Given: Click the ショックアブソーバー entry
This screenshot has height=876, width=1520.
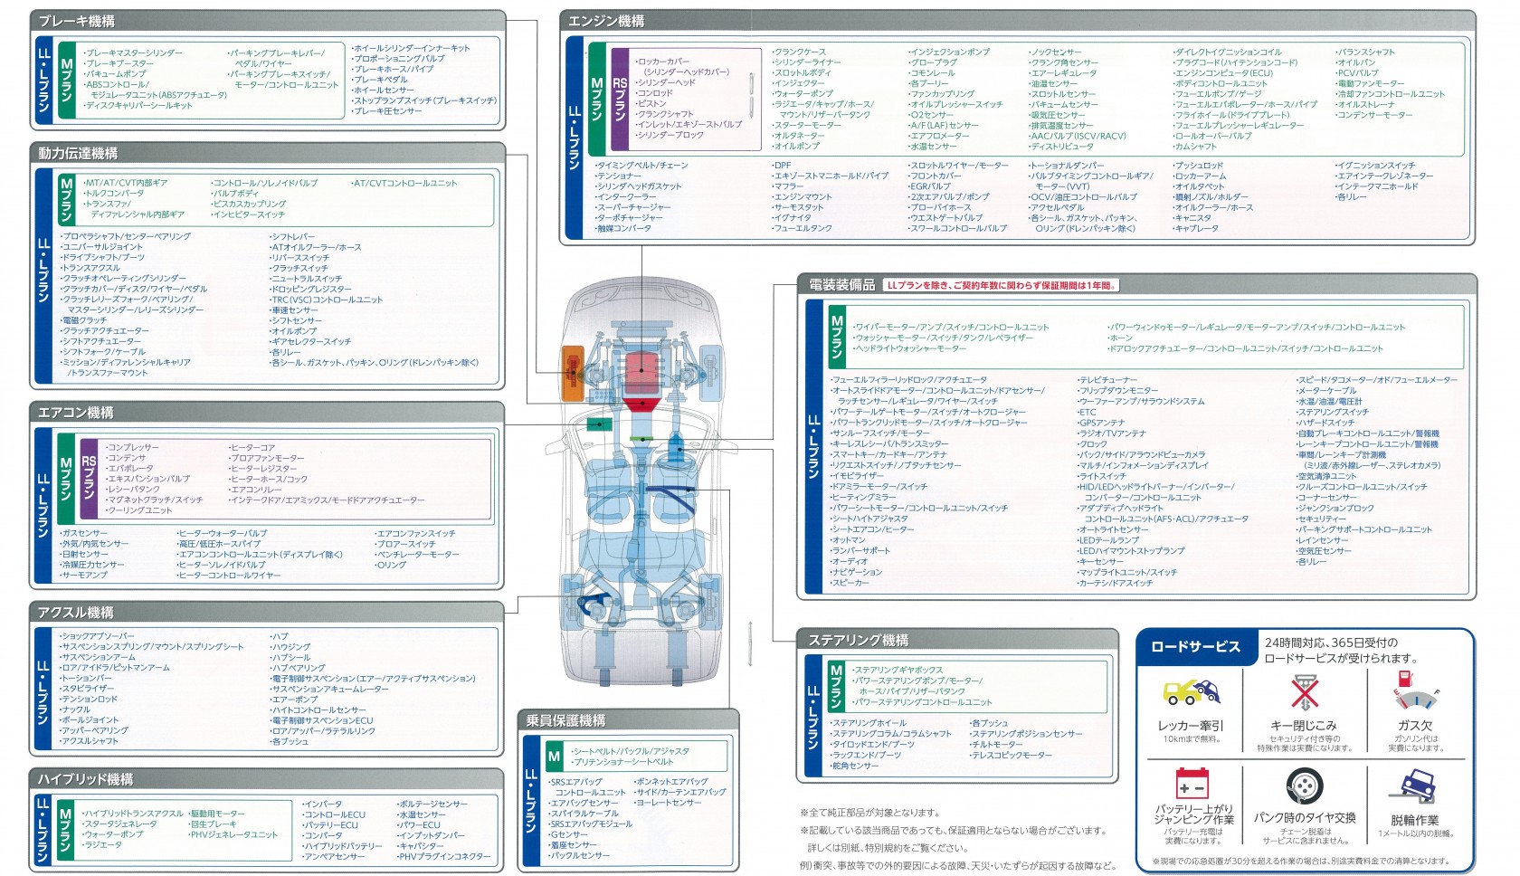Looking at the screenshot, I should (97, 636).
